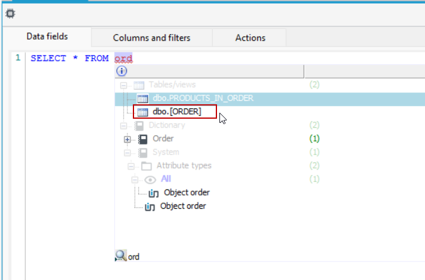Click line number 1 in the gutter
This screenshot has width=425, height=280.
[18, 58]
